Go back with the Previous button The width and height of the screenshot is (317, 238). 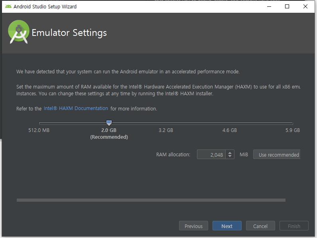(x=193, y=226)
